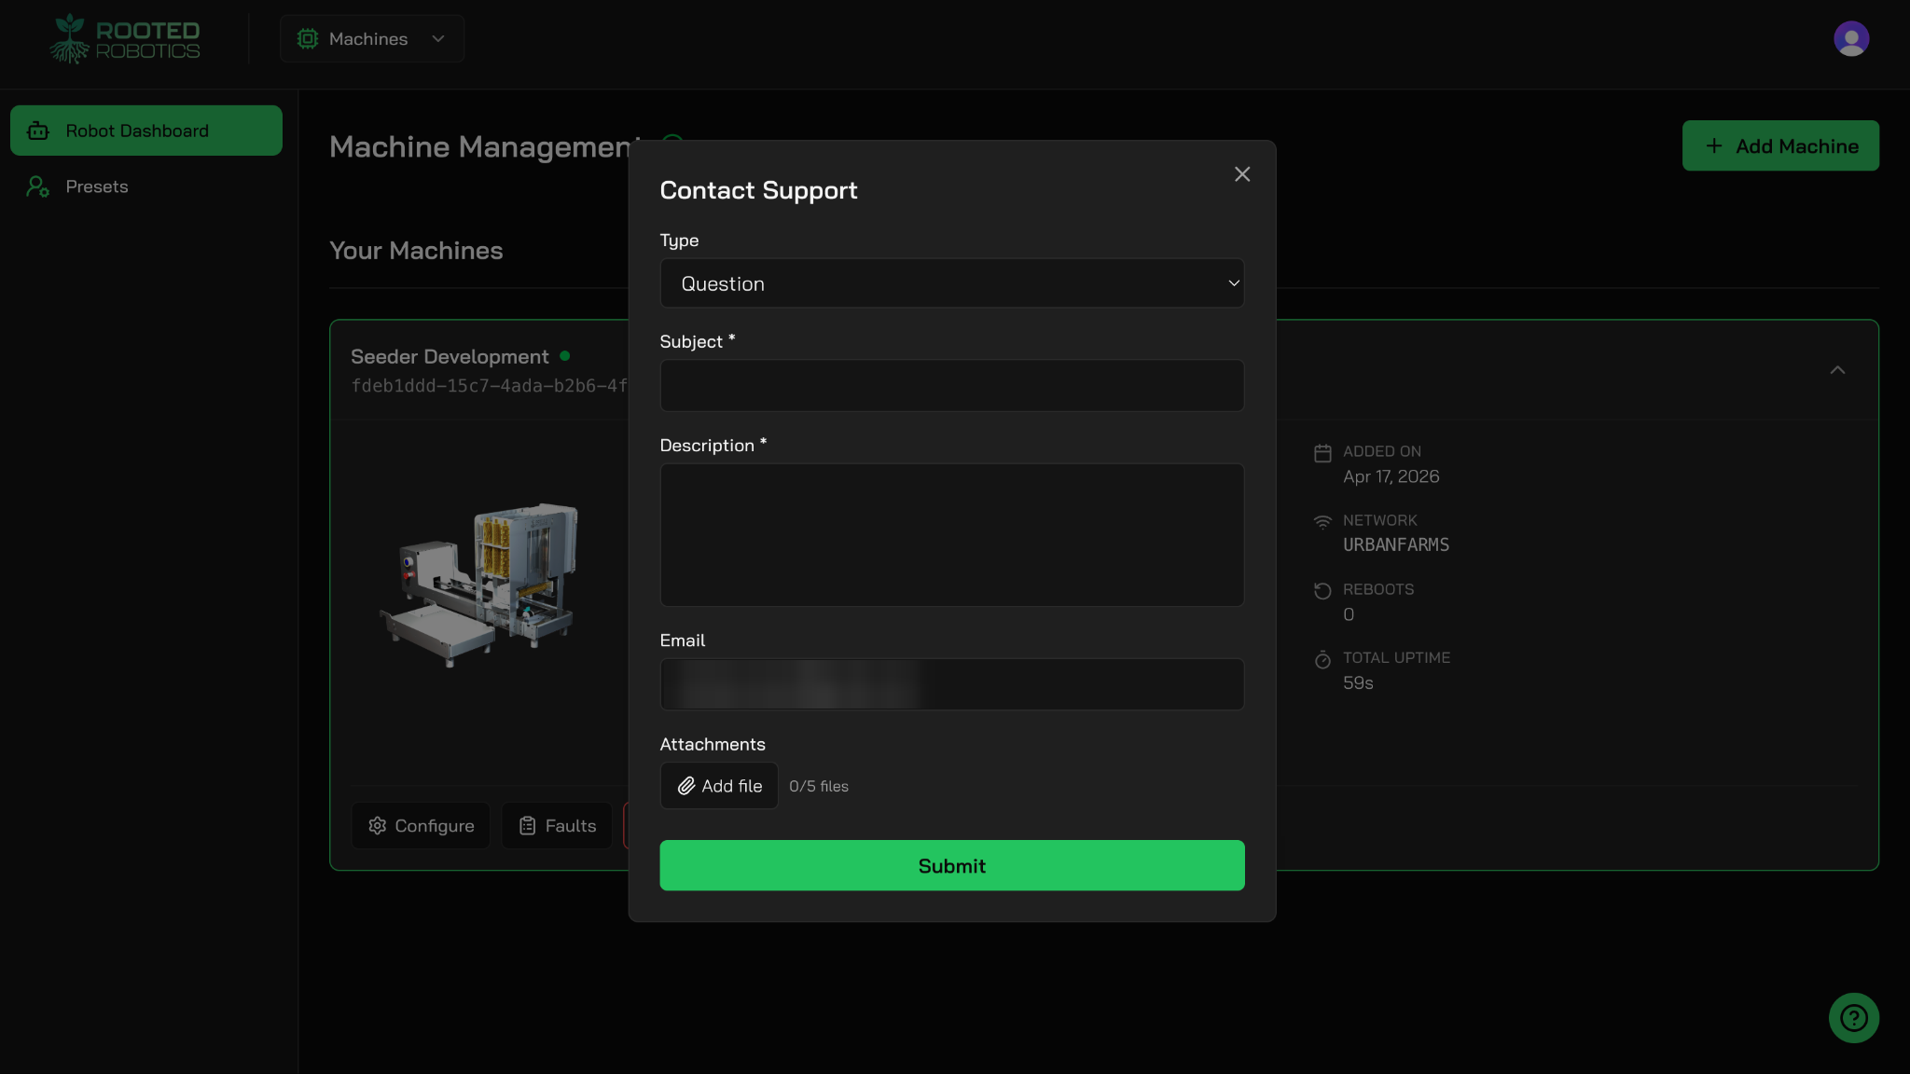Close the Contact Support dialog

[1241, 174]
